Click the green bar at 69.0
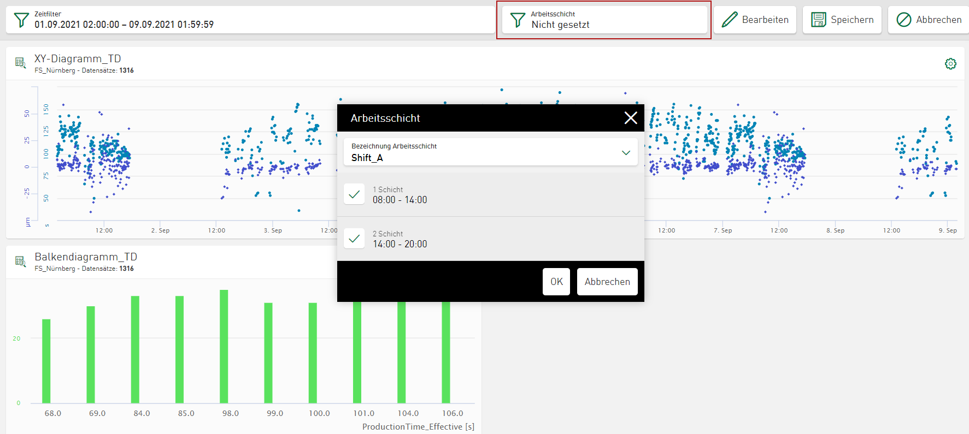 (x=91, y=355)
